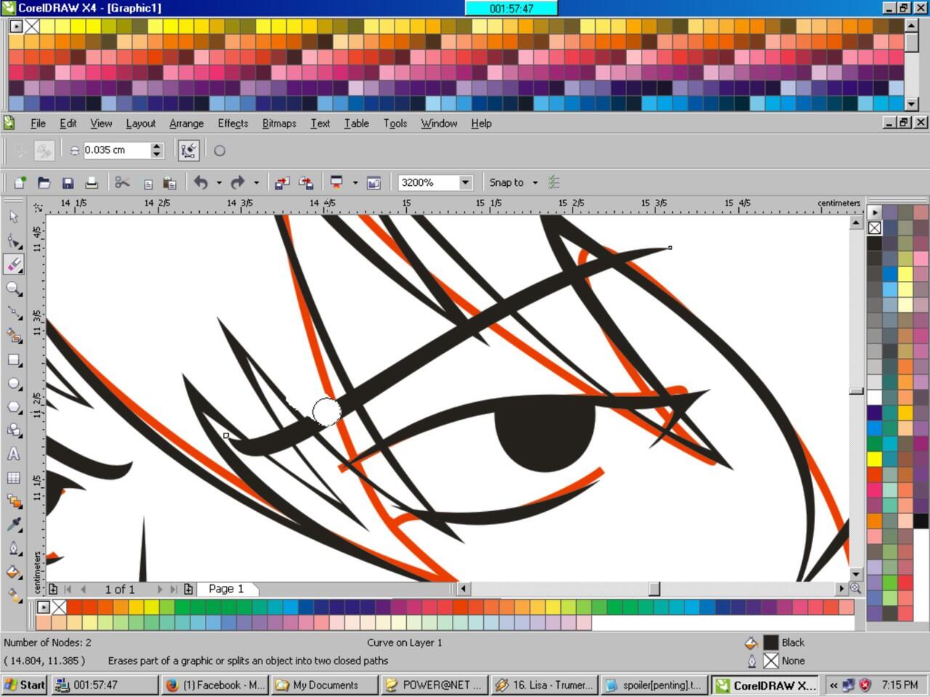
Task: Toggle circle/square eraser nib shape
Action: [219, 151]
